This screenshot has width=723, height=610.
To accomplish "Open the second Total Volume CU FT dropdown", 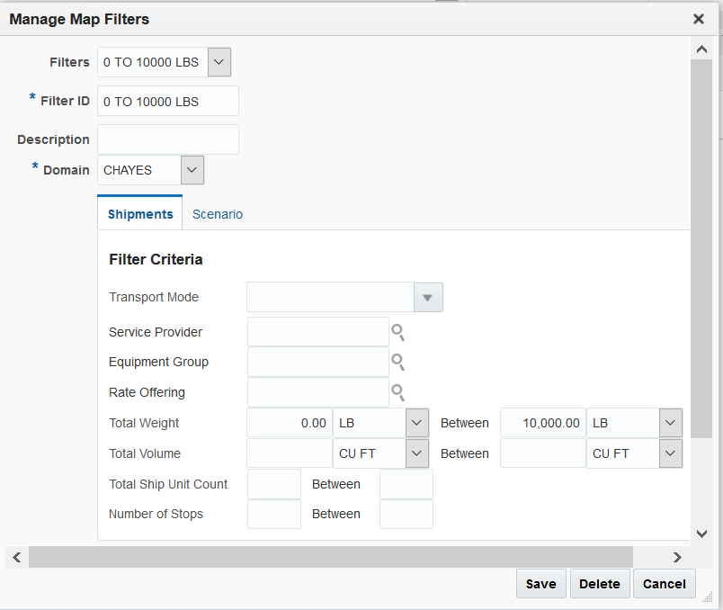I will pos(670,453).
